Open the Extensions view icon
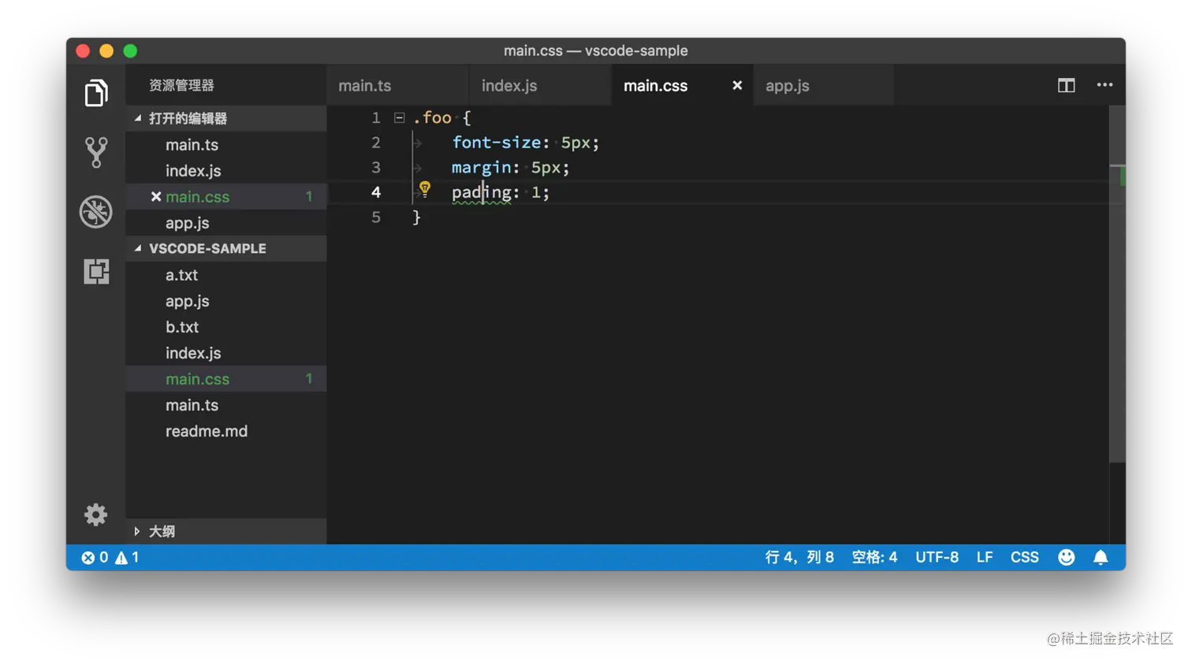Screen dimensions: 1192x665 pyautogui.click(x=96, y=272)
